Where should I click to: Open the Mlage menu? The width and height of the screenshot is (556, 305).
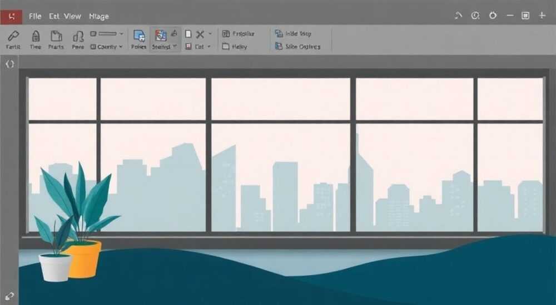coord(98,17)
